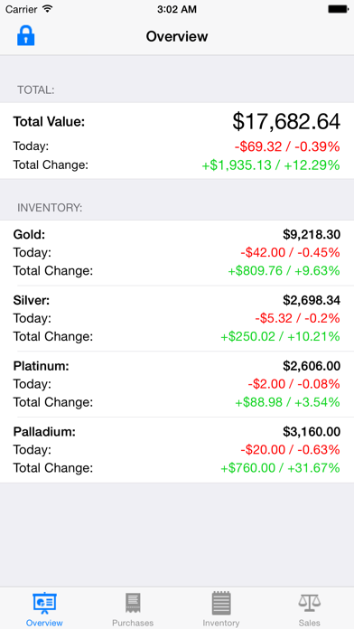Screen dimensions: 354x629
Task: Tap the Total Value amount $17,682.64
Action: click(286, 121)
